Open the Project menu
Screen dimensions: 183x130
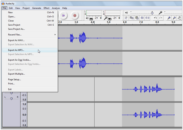(26, 8)
